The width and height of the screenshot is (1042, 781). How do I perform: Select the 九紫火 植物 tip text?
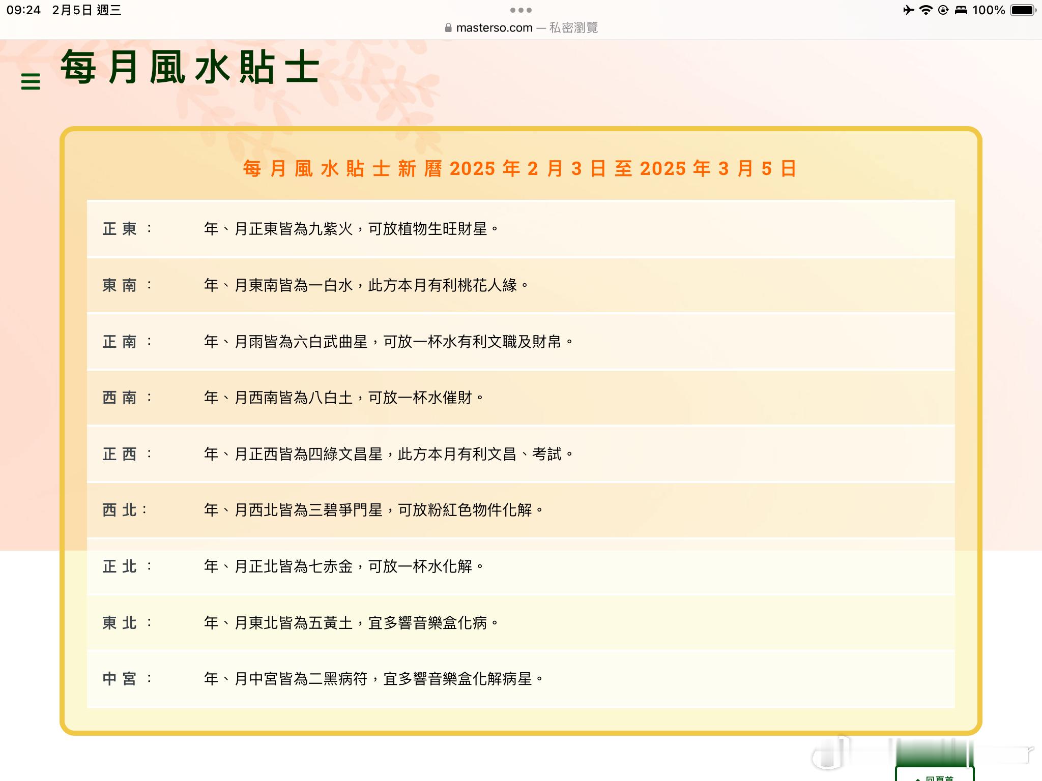coord(351,229)
